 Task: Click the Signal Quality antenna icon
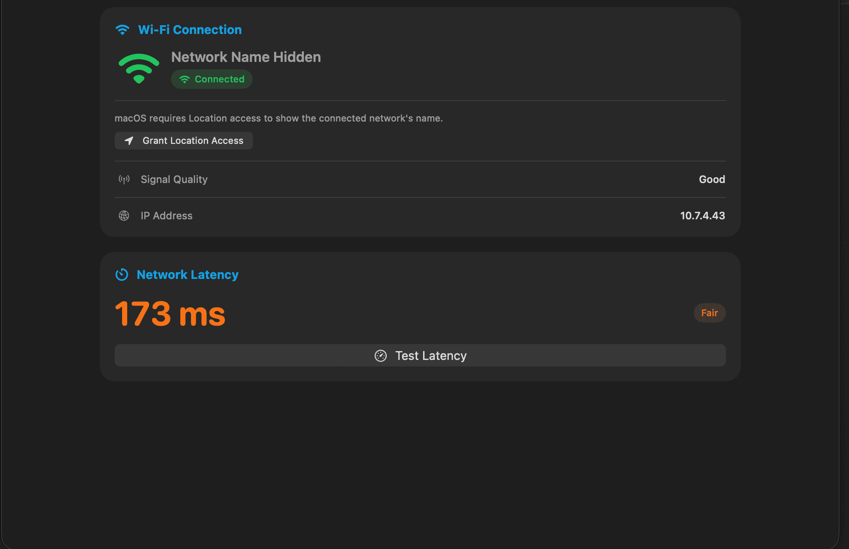tap(124, 179)
